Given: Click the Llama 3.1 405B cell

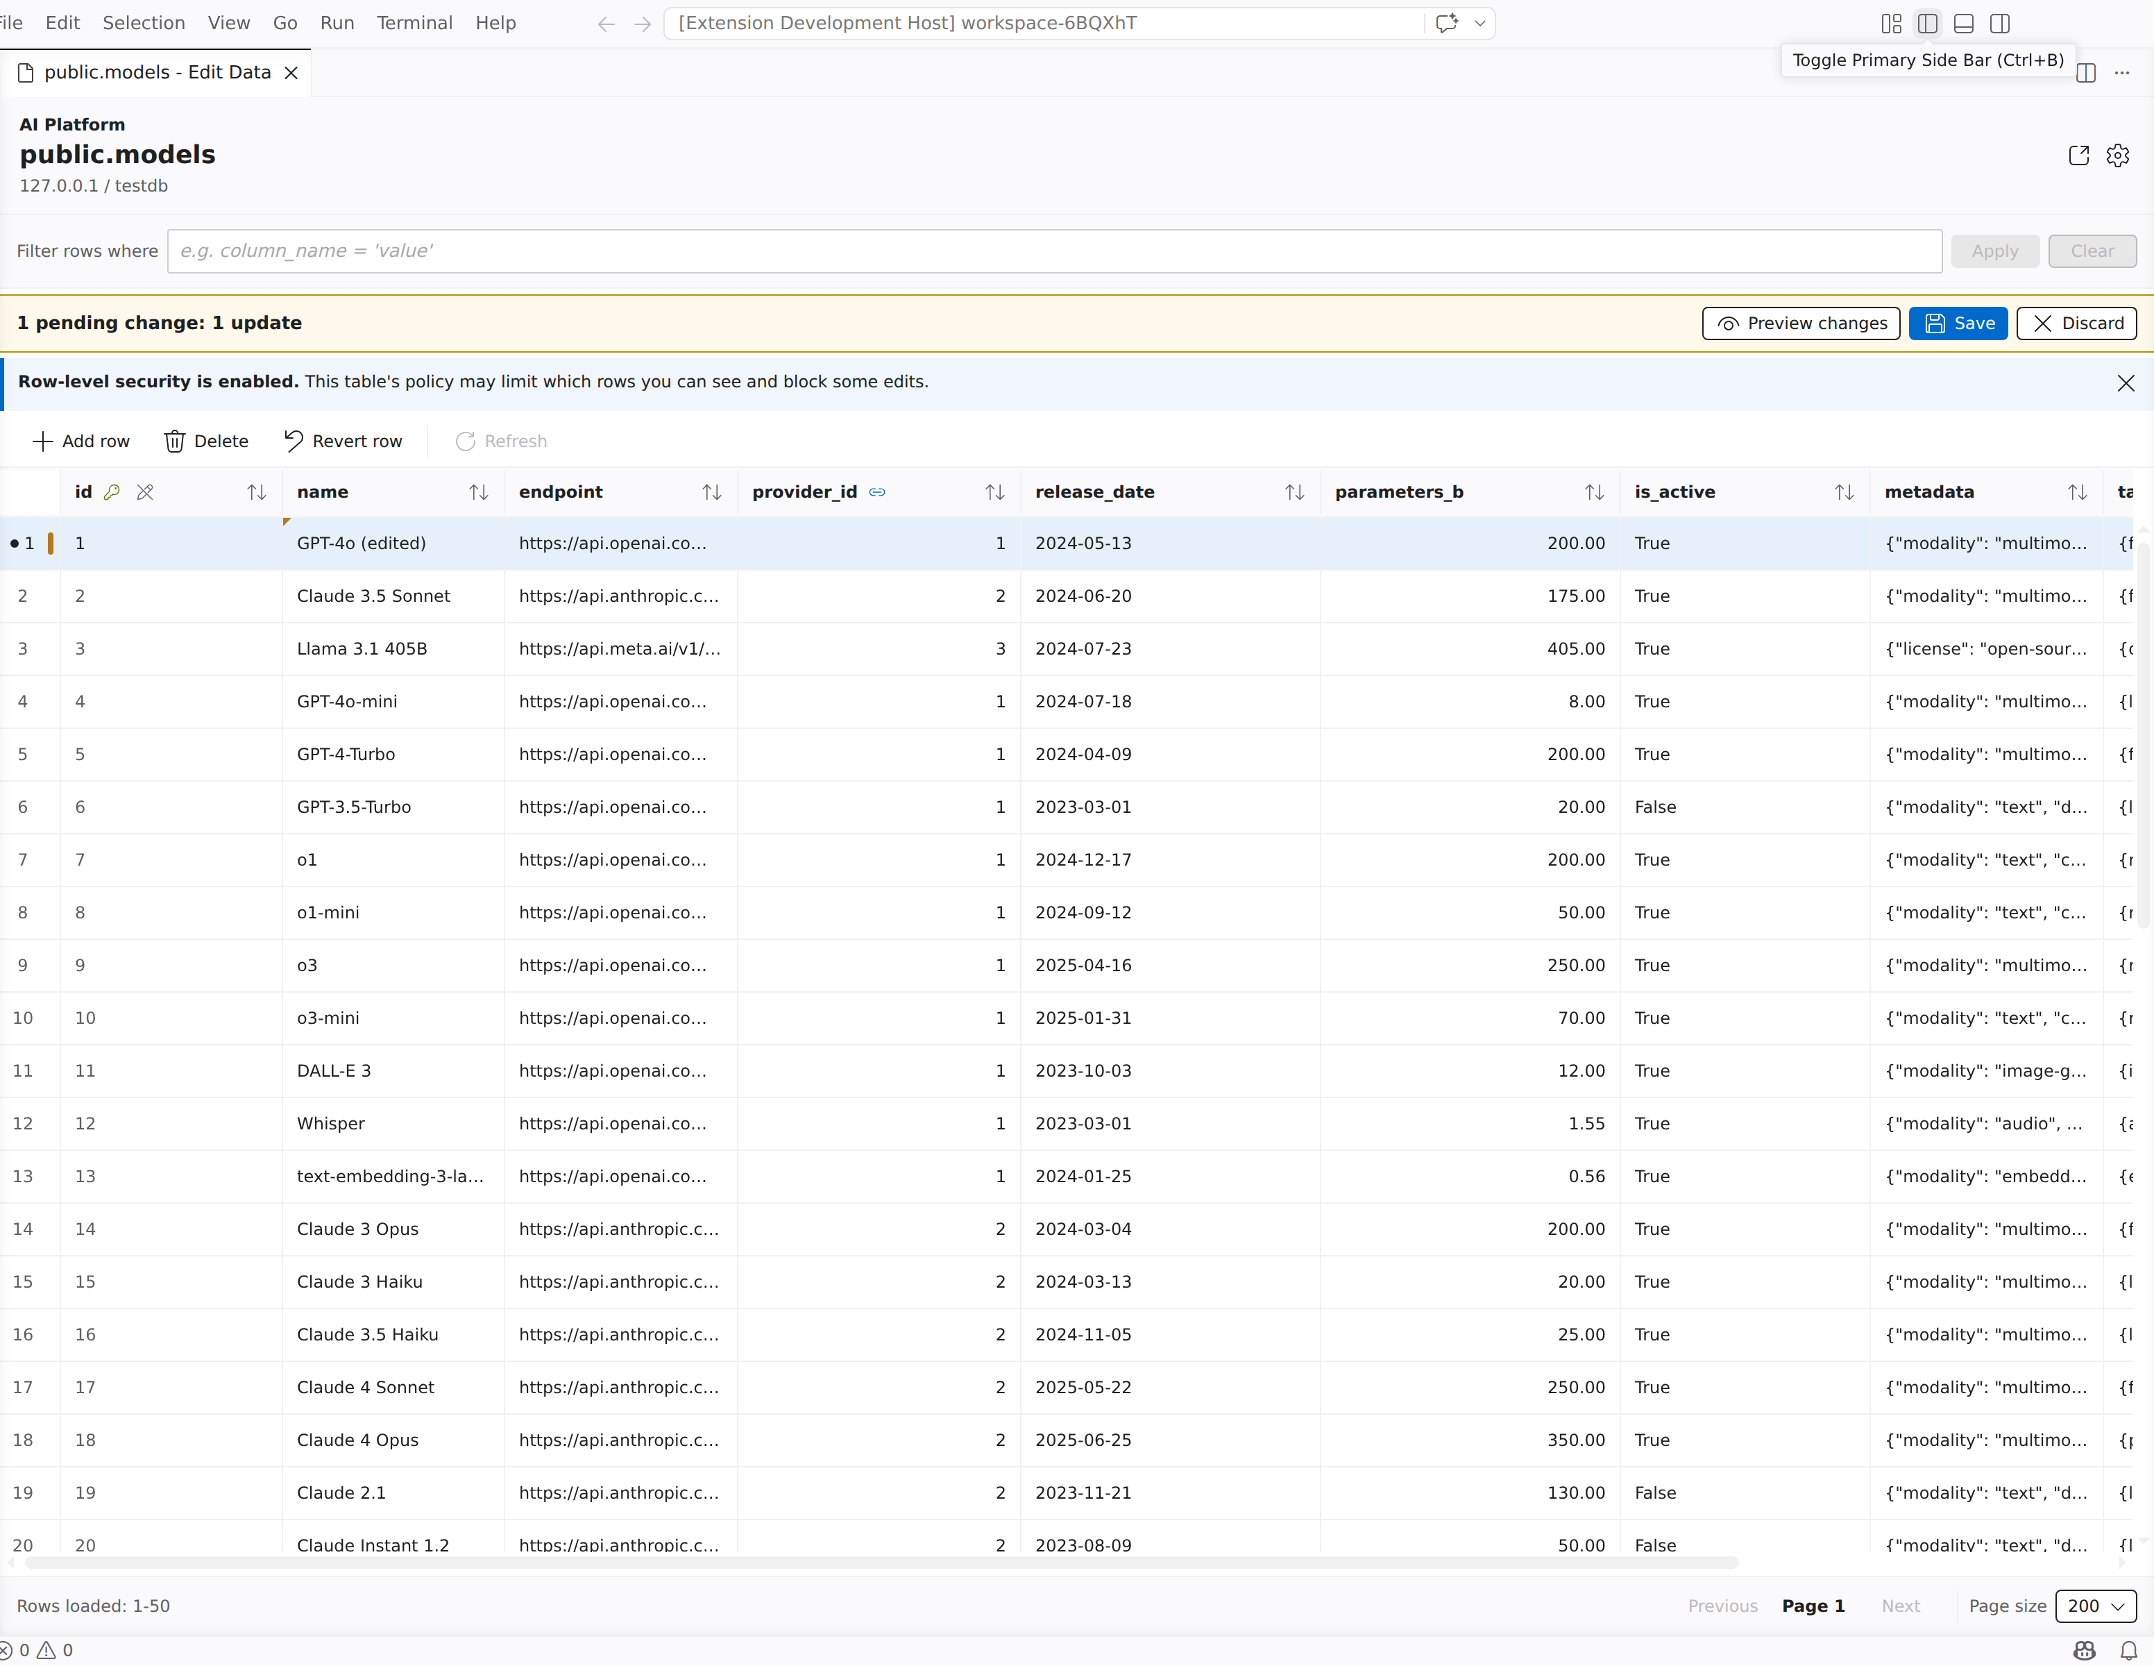Looking at the screenshot, I should 393,649.
